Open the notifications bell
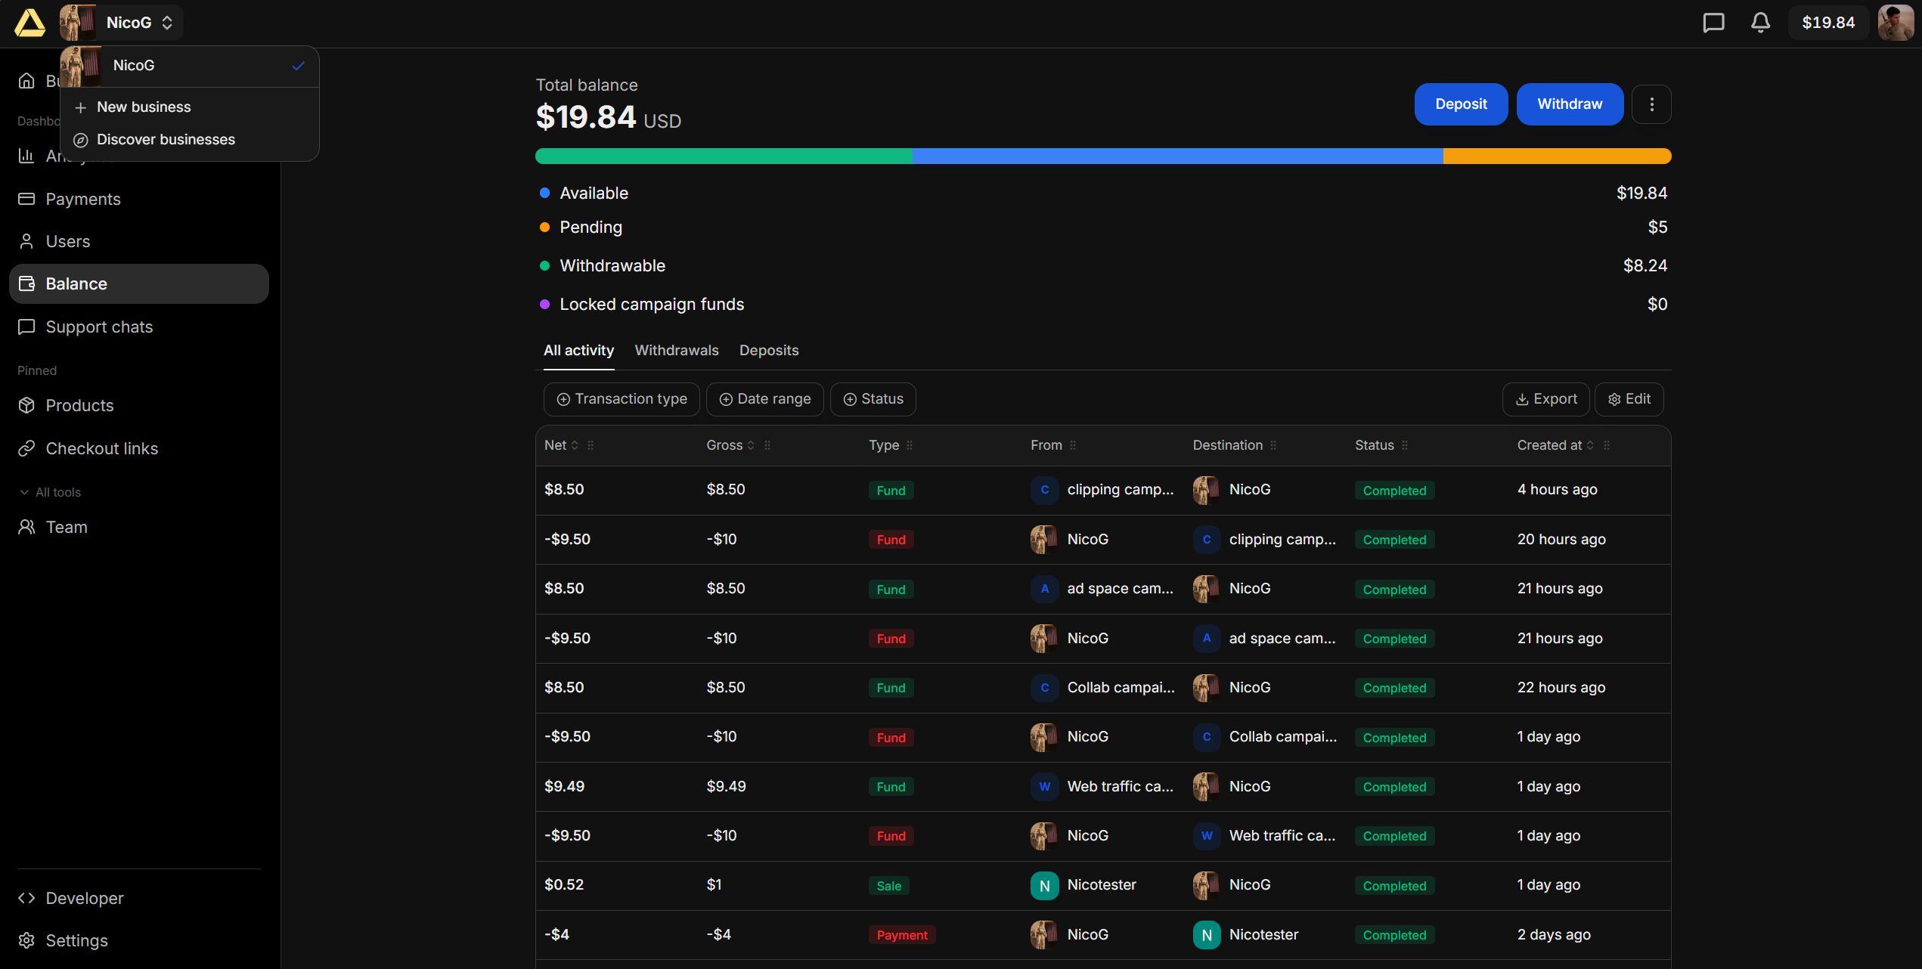The width and height of the screenshot is (1922, 969). [x=1760, y=23]
